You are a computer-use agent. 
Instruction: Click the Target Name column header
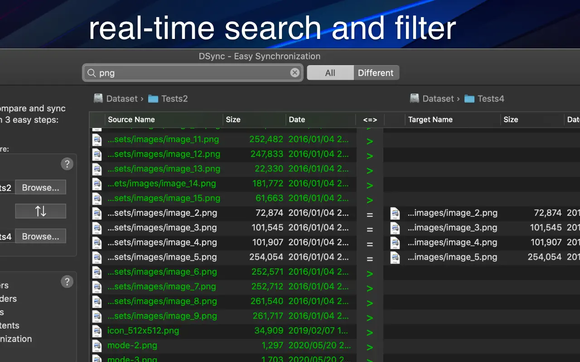430,119
